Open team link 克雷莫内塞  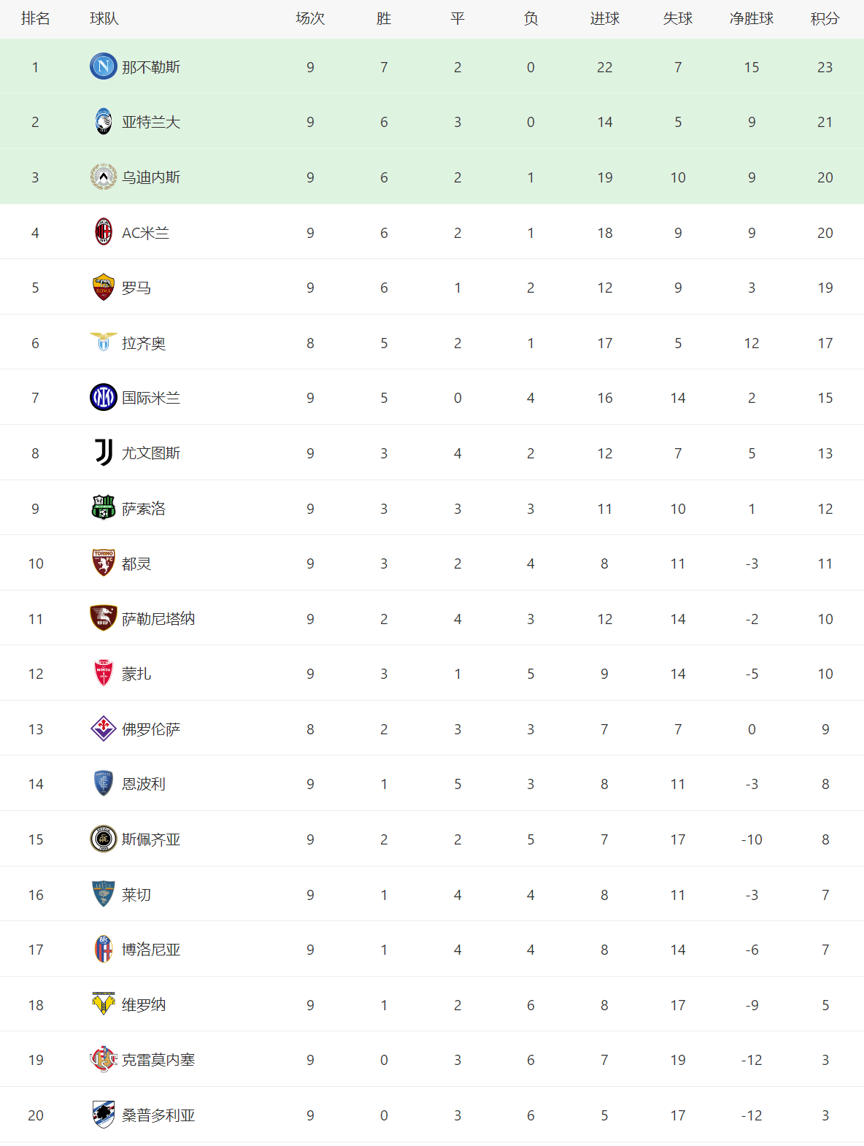pos(158,1060)
